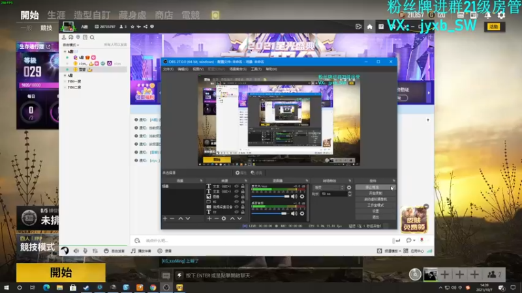The height and width of the screenshot is (293, 522).
Task: Open the OBS Help menu
Action: pyautogui.click(x=271, y=69)
